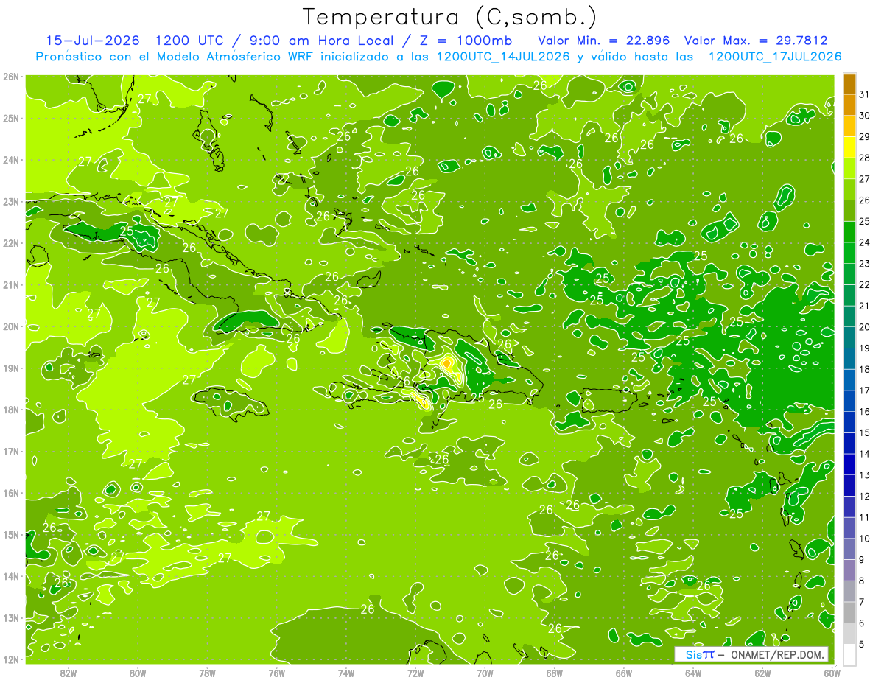The height and width of the screenshot is (683, 884).
Task: Click the '21' colorbar legend label
Action: (865, 306)
